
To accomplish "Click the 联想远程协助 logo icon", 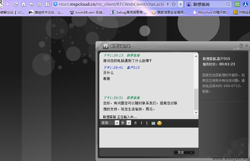I will click(x=106, y=46).
